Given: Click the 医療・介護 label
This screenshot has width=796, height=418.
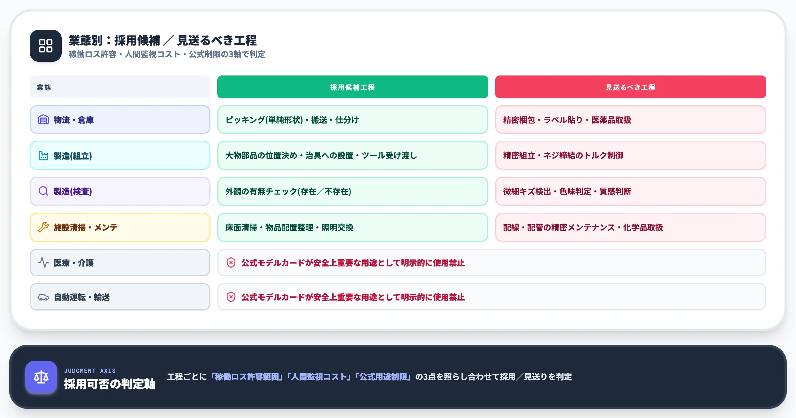Looking at the screenshot, I should (x=73, y=263).
